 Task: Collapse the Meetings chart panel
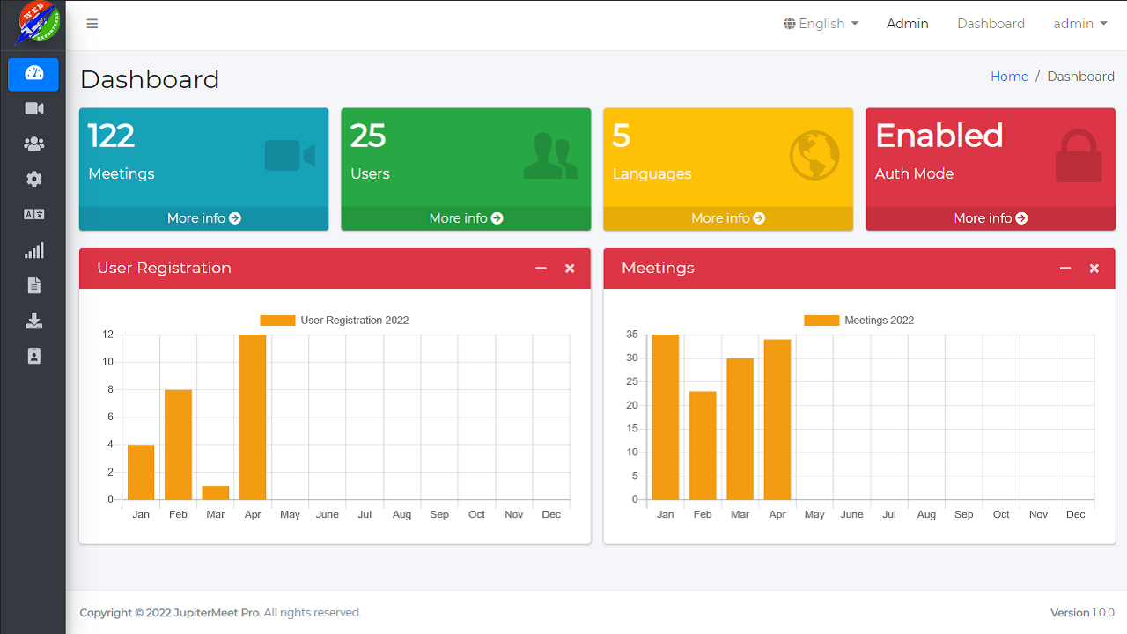point(1065,269)
